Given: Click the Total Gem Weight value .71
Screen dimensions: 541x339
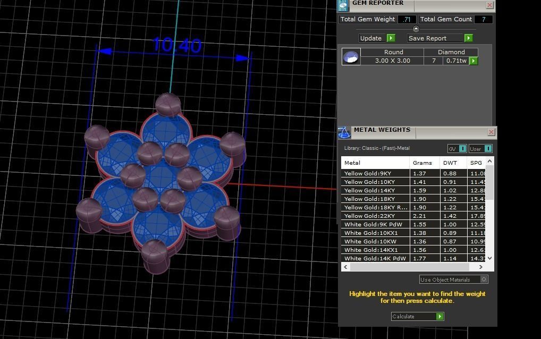Looking at the screenshot, I should pos(407,19).
